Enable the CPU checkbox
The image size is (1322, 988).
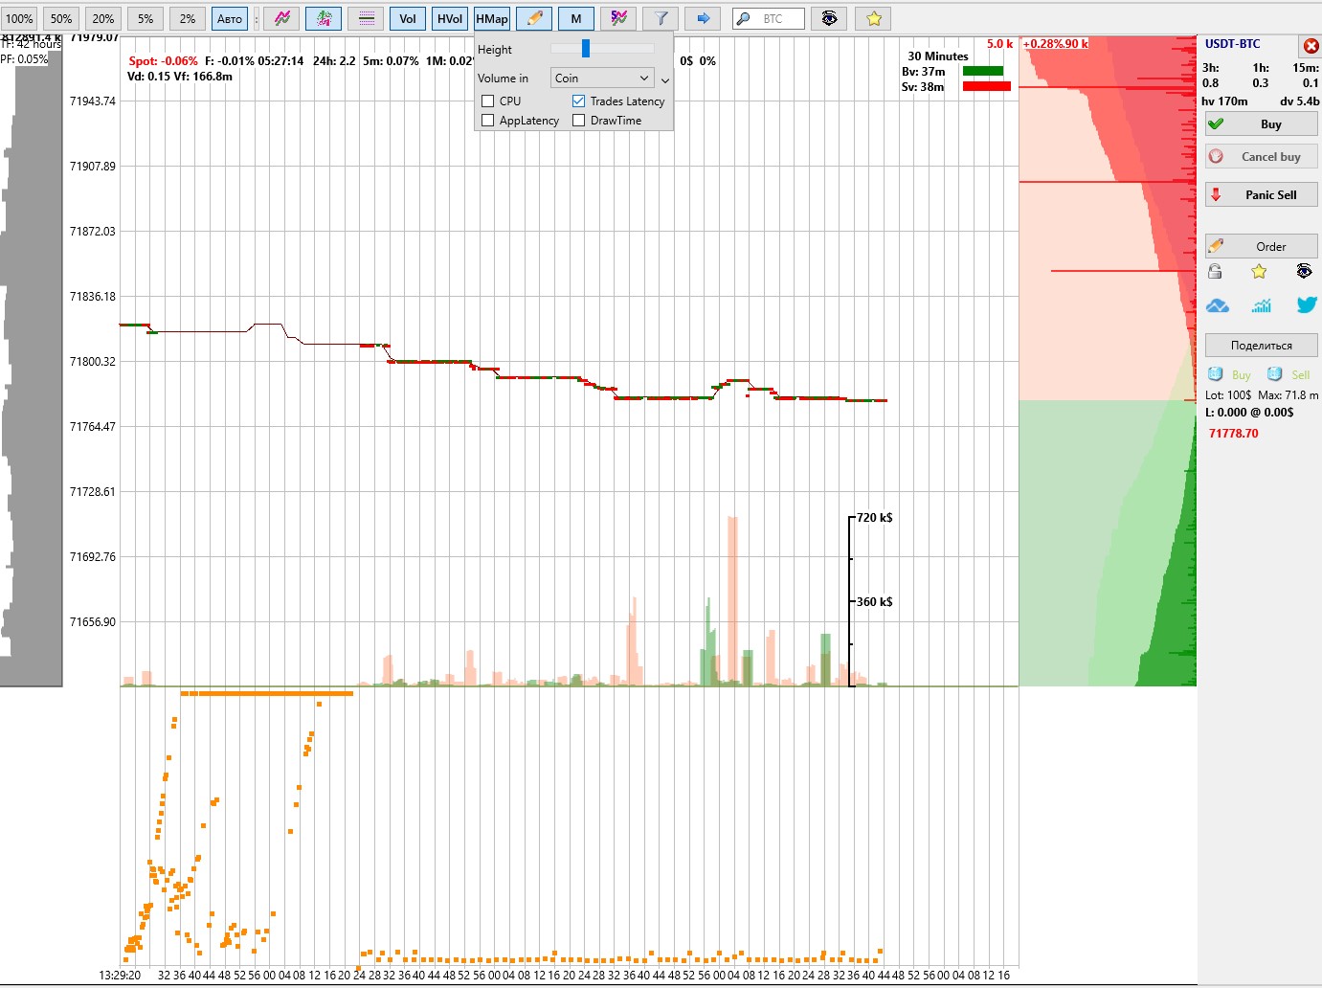(x=488, y=101)
